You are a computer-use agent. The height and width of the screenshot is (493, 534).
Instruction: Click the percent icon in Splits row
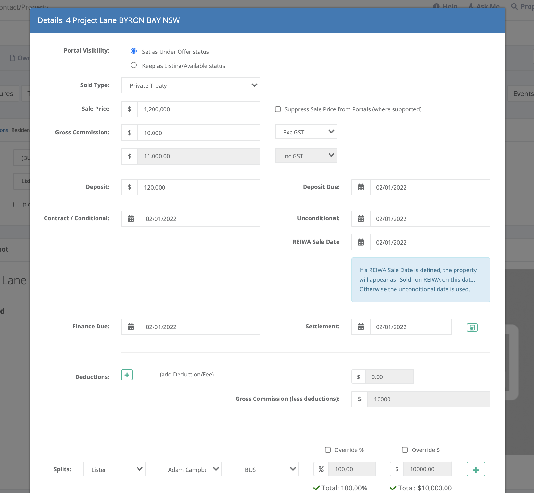pos(321,469)
